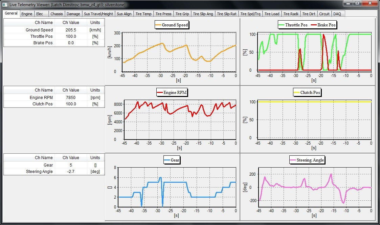Select the Tire Slip Ang tab

(203, 14)
